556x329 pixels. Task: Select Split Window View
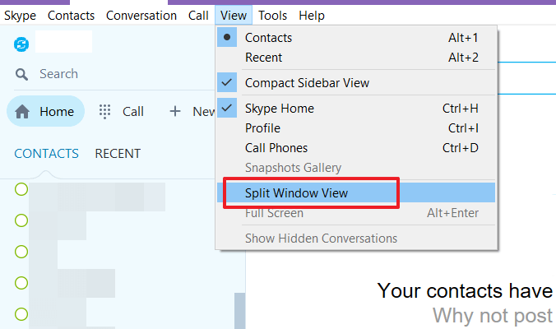point(356,192)
